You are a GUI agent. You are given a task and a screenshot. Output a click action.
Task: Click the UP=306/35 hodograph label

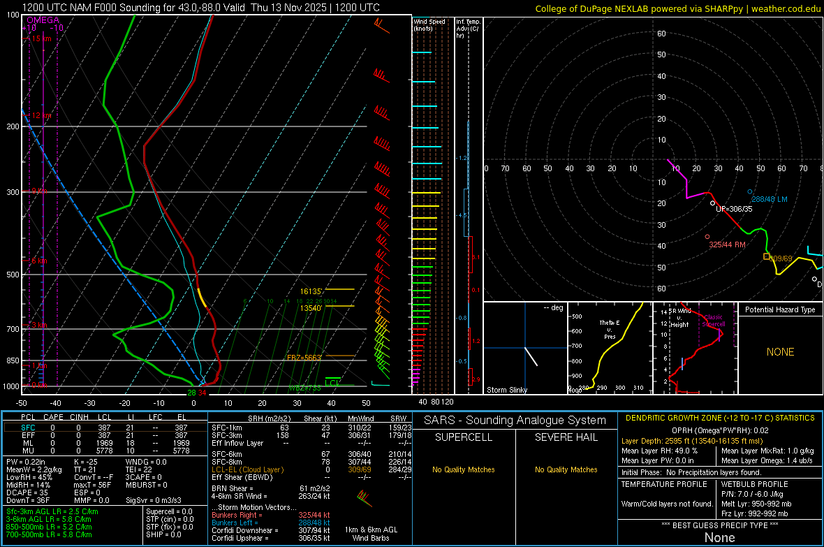click(x=734, y=209)
